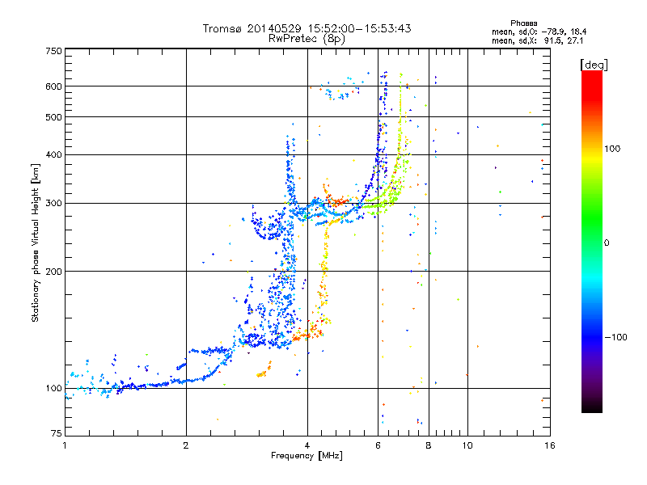Click the '600' y-axis tick label
This screenshot has width=647, height=485.
[x=54, y=86]
